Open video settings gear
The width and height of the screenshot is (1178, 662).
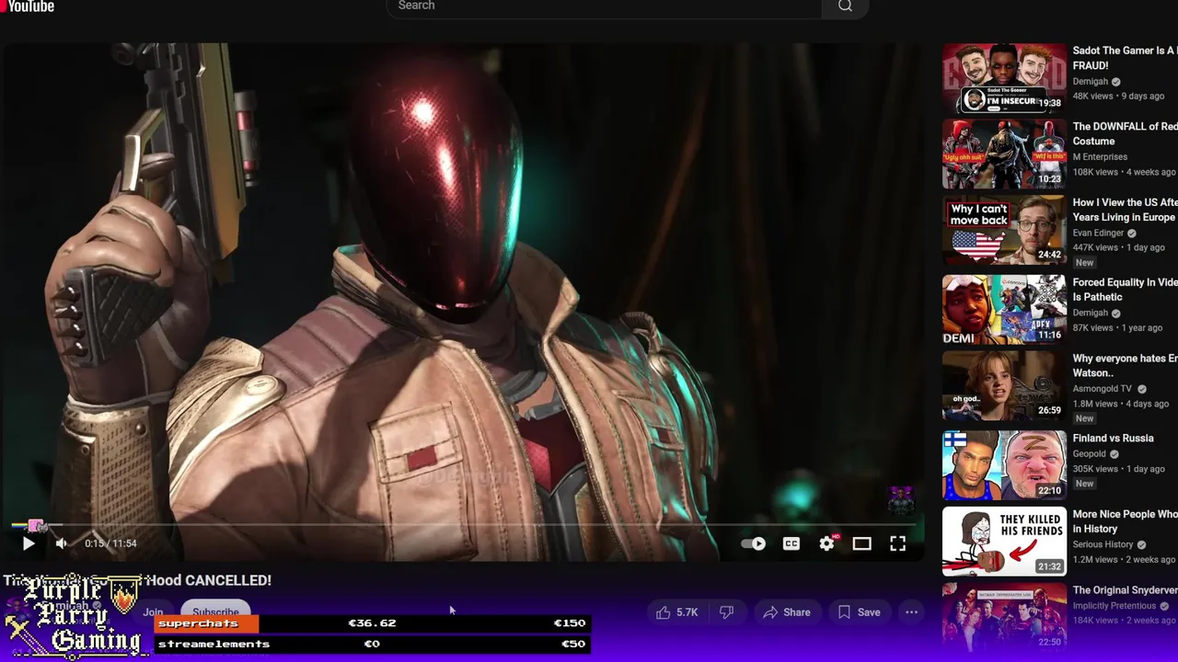tap(827, 543)
